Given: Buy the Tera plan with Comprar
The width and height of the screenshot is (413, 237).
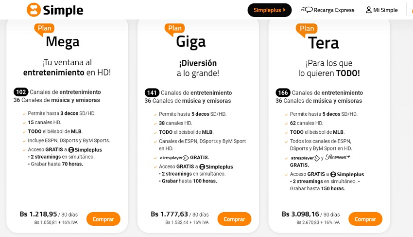Looking at the screenshot, I should click(x=365, y=219).
